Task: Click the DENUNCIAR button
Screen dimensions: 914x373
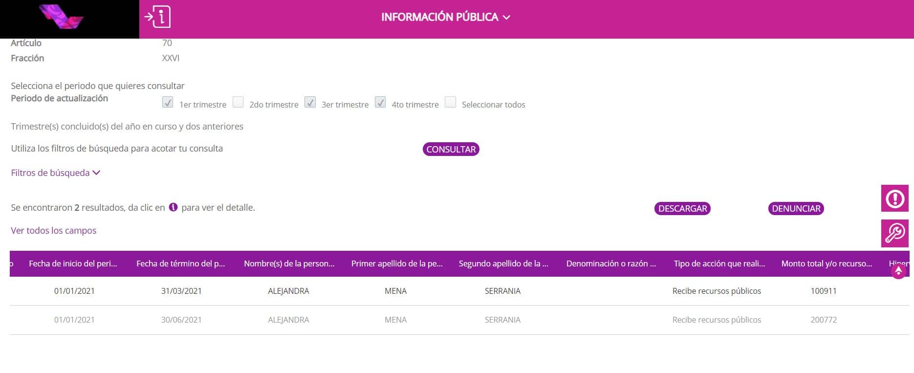Action: (796, 208)
